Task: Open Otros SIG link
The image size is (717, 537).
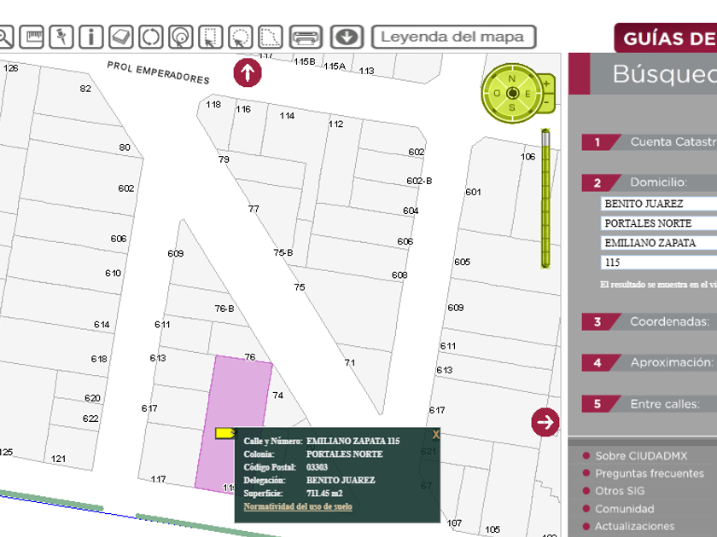Action: pyautogui.click(x=620, y=491)
